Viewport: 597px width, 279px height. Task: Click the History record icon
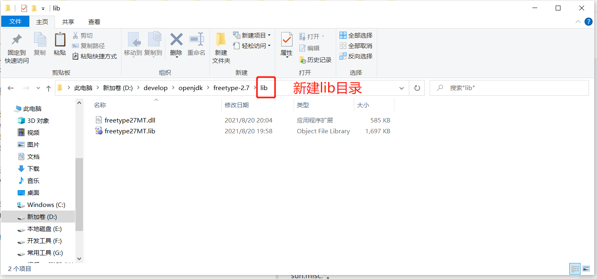coord(303,60)
